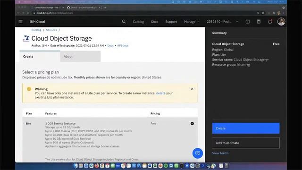
Task: Open the Box app in the dock
Action: (x=118, y=166)
